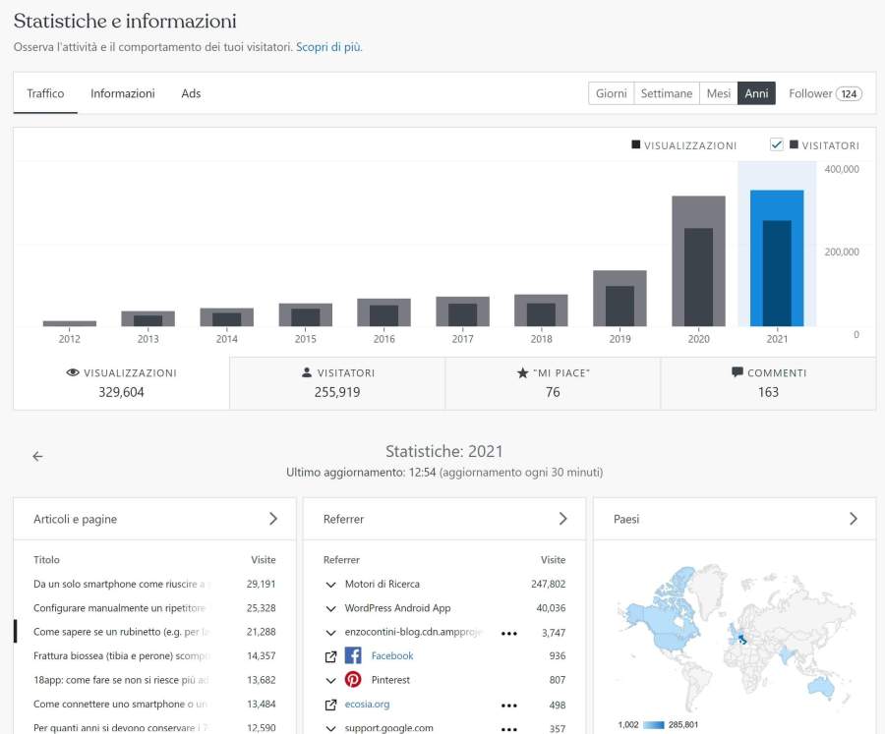
Task: Select the 2020 bar in the chart
Action: (698, 261)
